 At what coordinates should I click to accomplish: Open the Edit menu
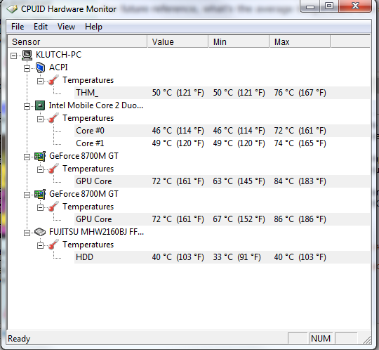(41, 27)
